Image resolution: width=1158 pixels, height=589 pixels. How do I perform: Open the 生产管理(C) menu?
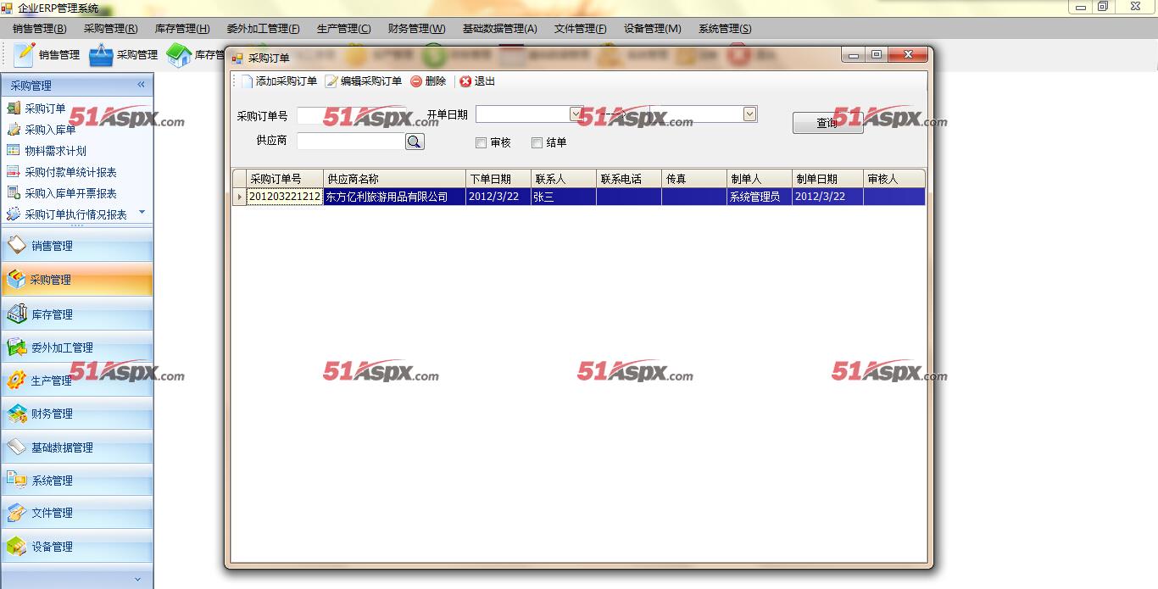(x=344, y=29)
